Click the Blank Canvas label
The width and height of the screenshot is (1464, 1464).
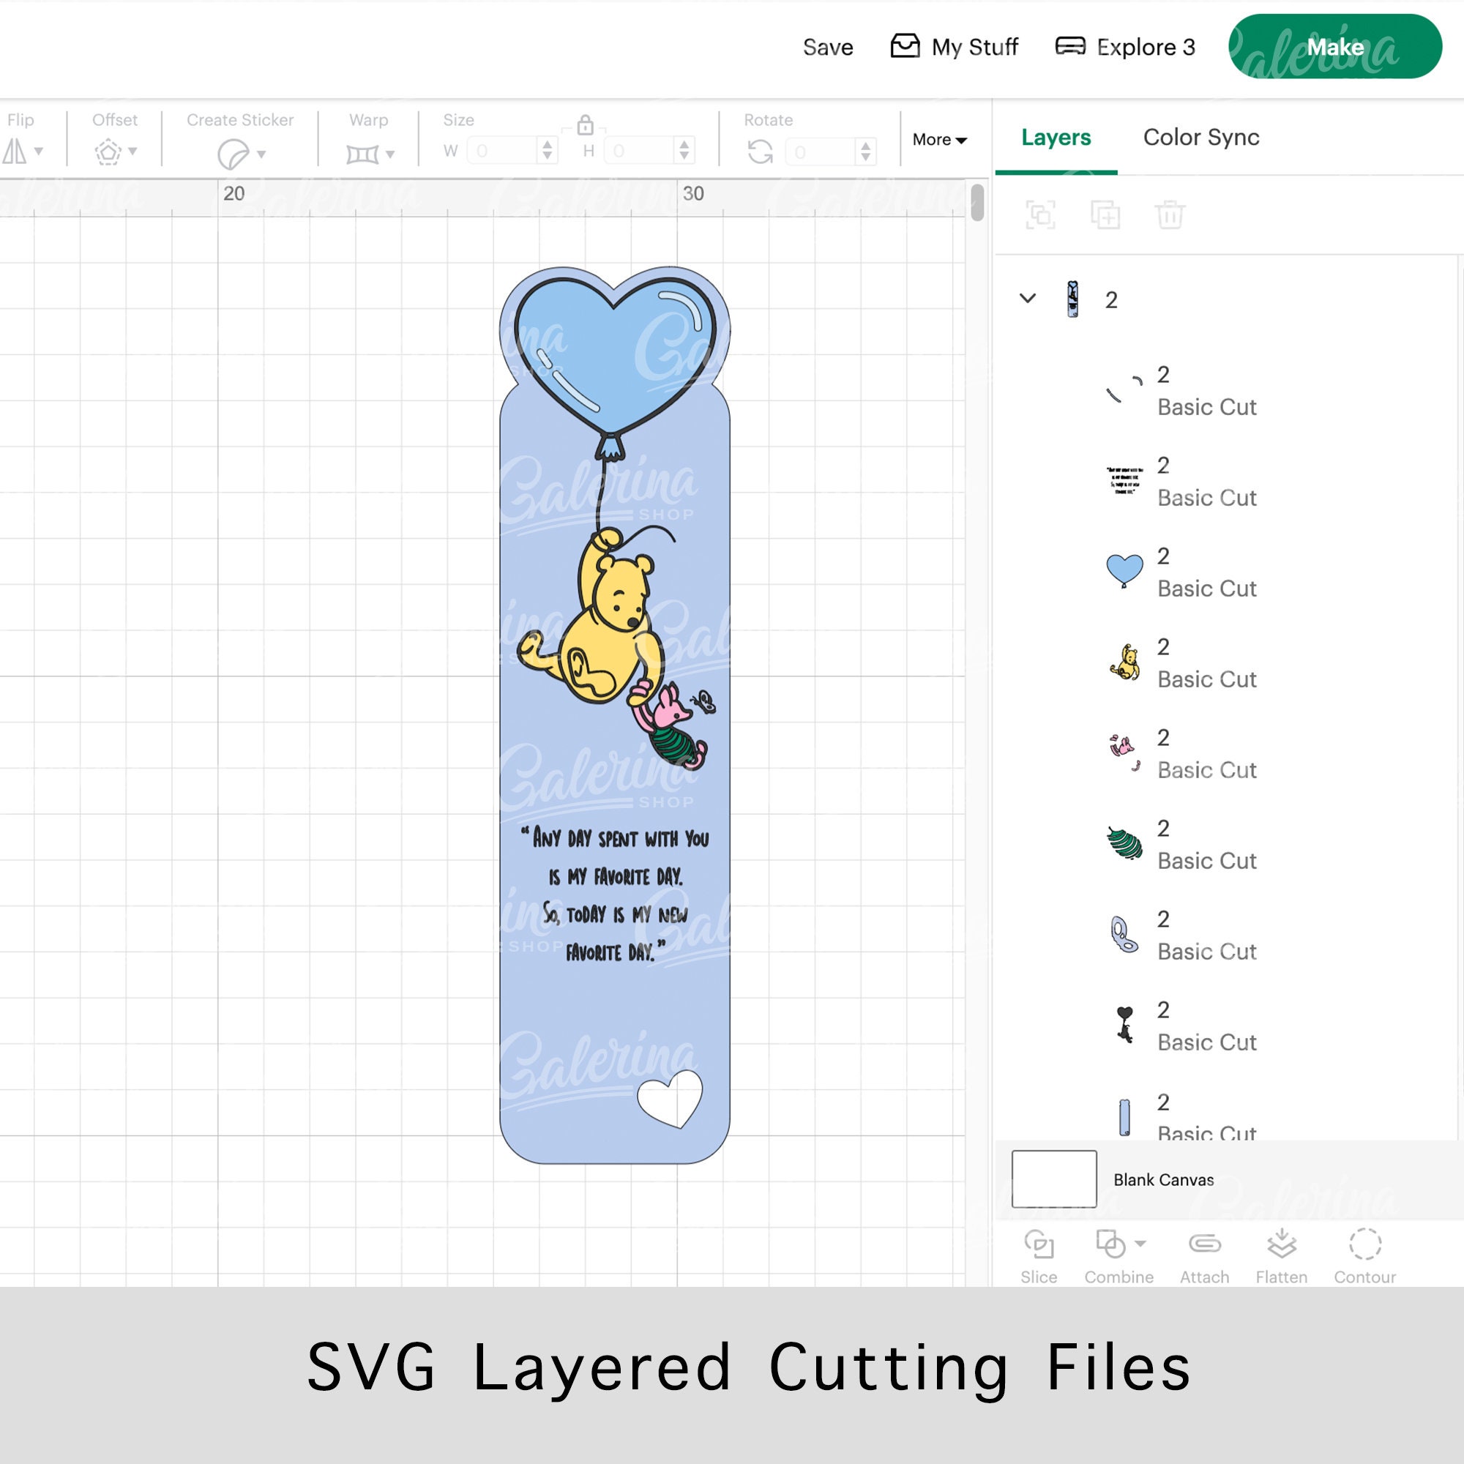click(x=1163, y=1180)
